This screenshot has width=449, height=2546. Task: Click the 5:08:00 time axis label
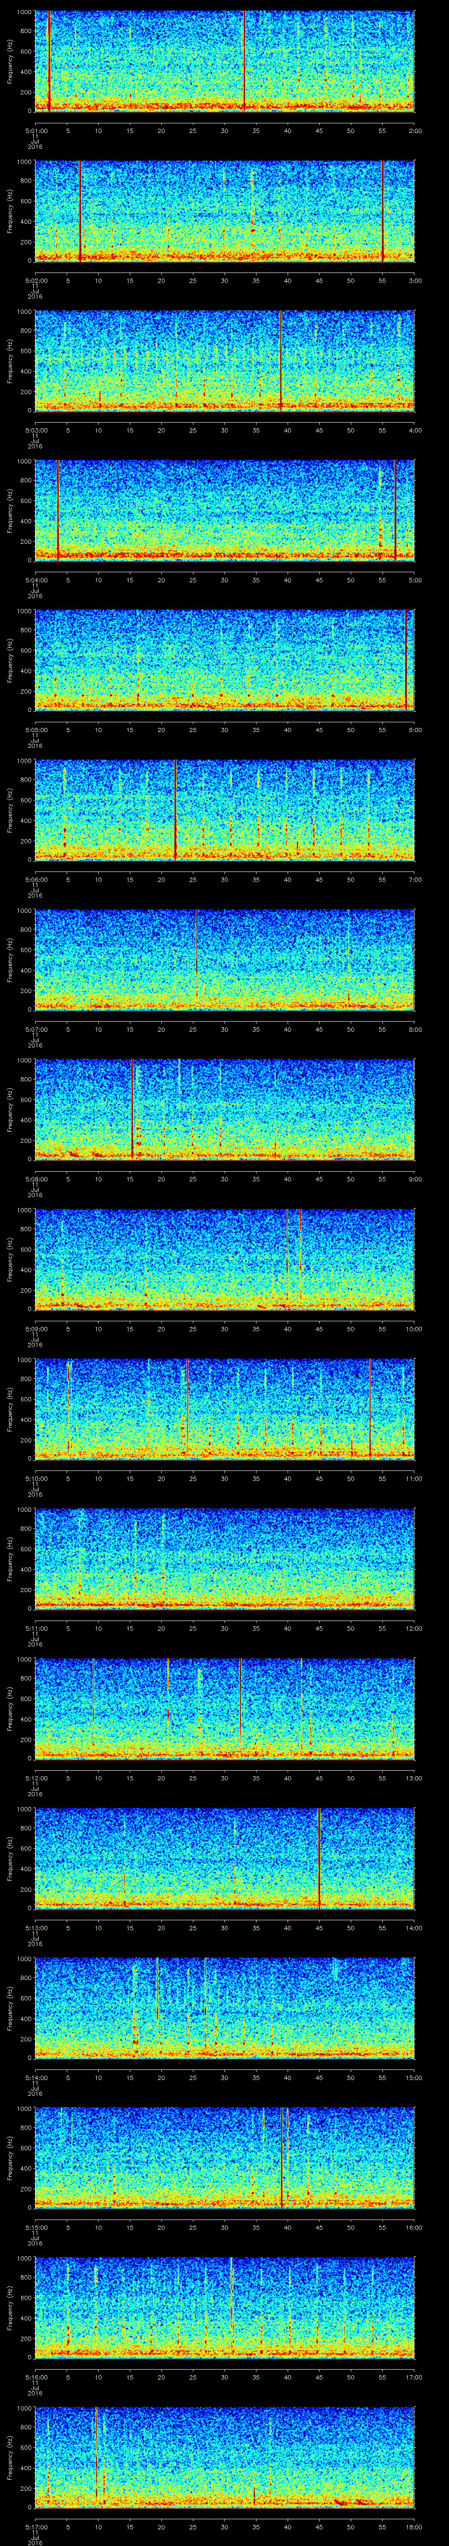point(36,1178)
